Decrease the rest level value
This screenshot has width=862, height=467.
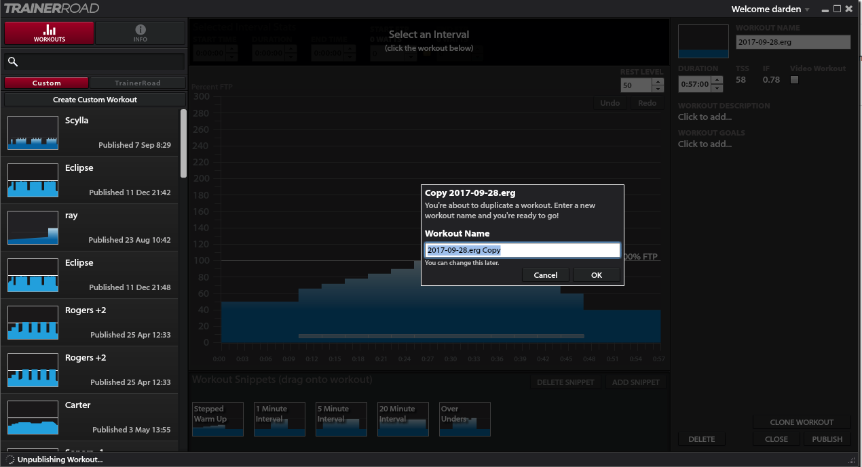point(658,89)
